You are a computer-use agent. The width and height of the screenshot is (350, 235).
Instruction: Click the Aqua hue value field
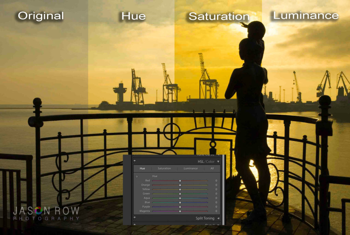coord(216,198)
